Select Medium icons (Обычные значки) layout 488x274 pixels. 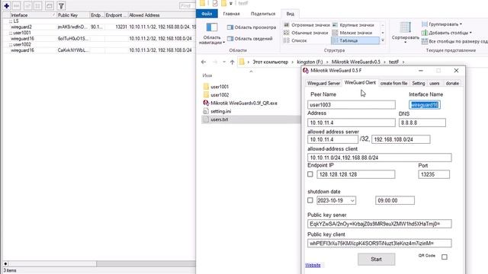pyautogui.click(x=307, y=33)
